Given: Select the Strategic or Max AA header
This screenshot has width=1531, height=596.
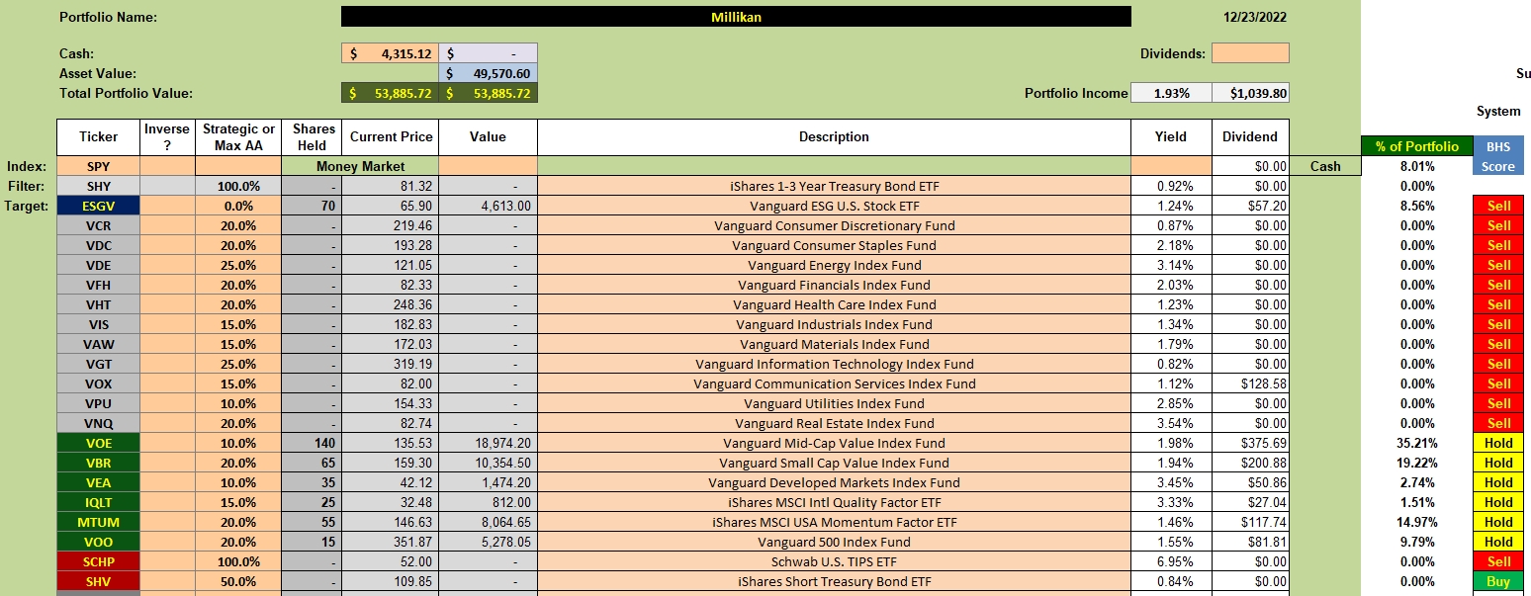Looking at the screenshot, I should (x=238, y=137).
